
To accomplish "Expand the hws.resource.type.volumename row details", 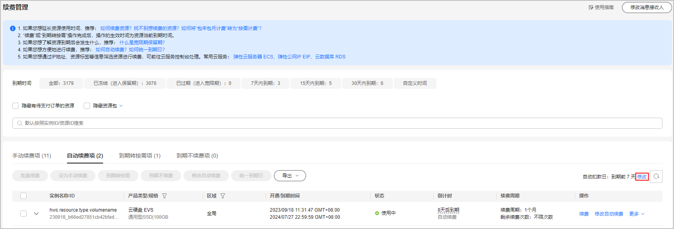I will tap(36, 214).
